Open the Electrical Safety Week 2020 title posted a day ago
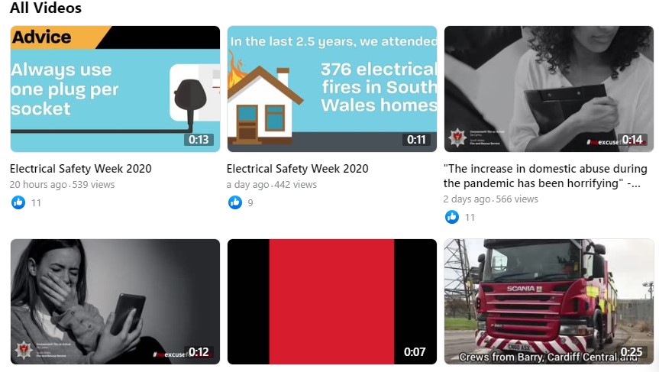This screenshot has width=659, height=372. pyautogui.click(x=298, y=169)
